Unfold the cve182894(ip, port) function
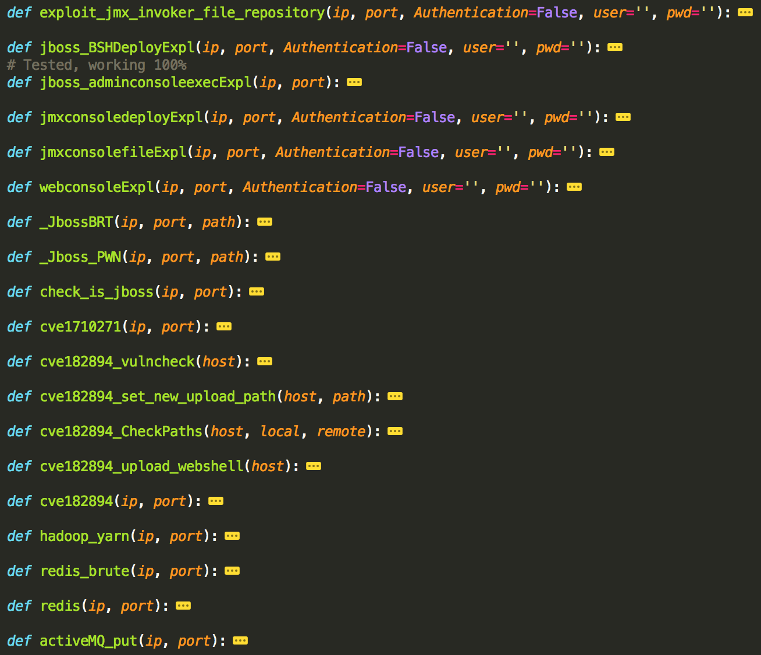 click(215, 501)
